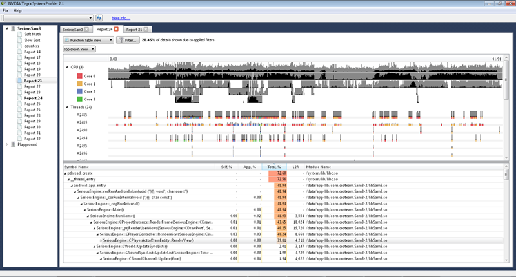Screen dimensions: 516x277
Task: Click the Module Name column header
Action: click(x=319, y=167)
